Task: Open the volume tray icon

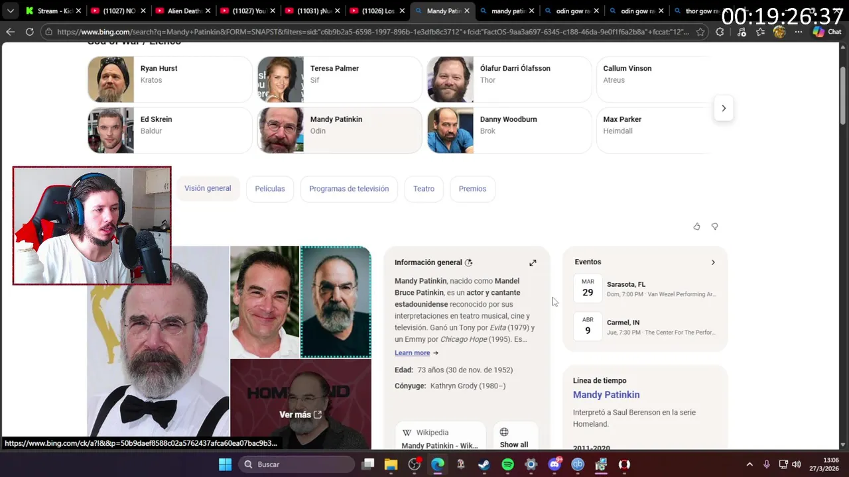Action: tap(797, 464)
